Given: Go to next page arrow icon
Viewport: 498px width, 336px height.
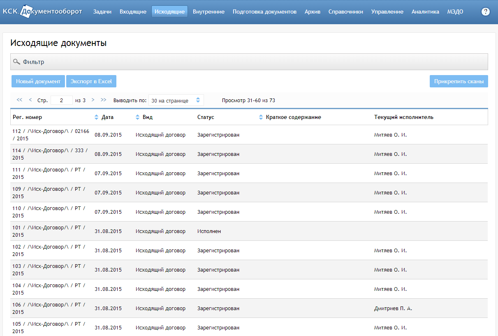Looking at the screenshot, I should (93, 100).
